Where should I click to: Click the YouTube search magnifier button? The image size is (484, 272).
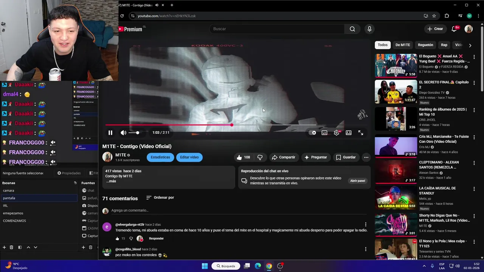coord(352,29)
